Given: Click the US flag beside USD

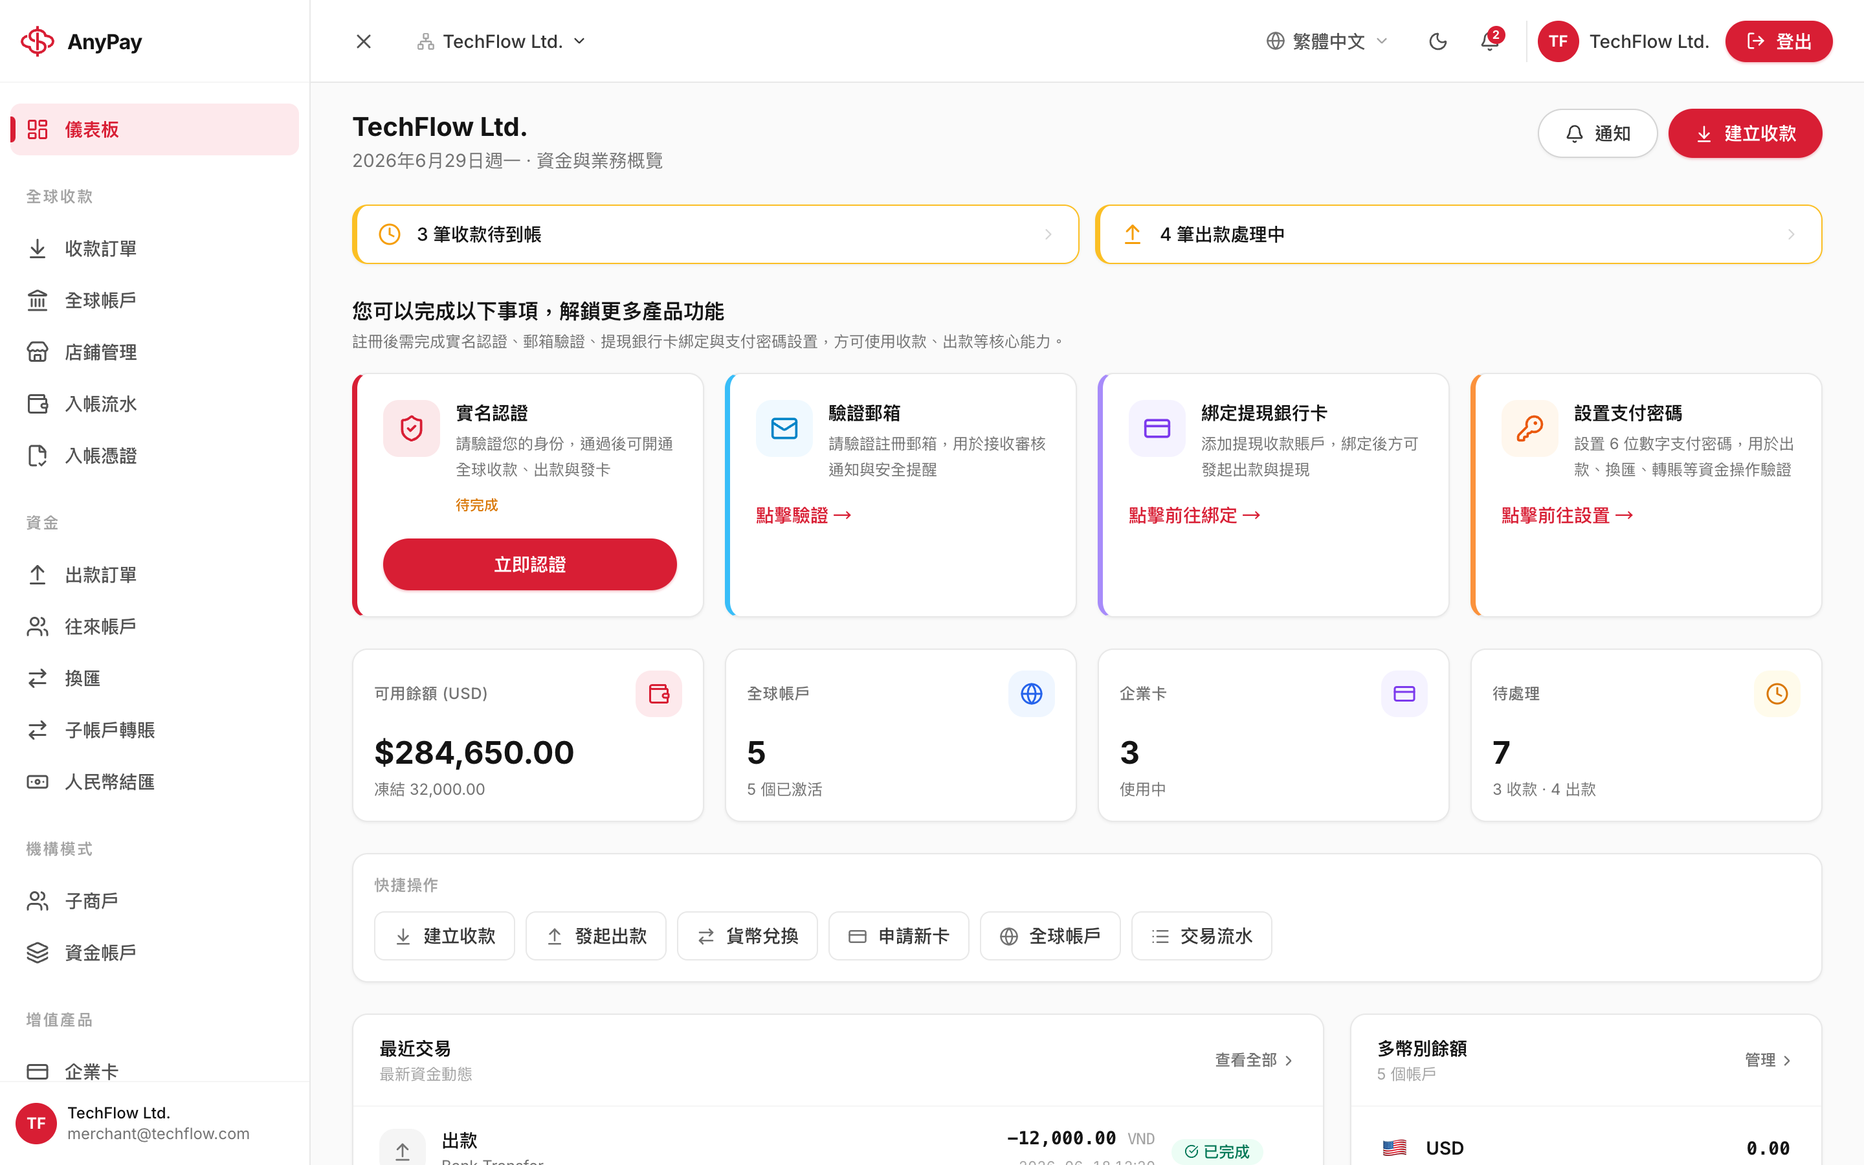Looking at the screenshot, I should pos(1394,1148).
